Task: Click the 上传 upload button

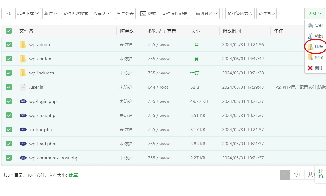Action: click(x=7, y=14)
